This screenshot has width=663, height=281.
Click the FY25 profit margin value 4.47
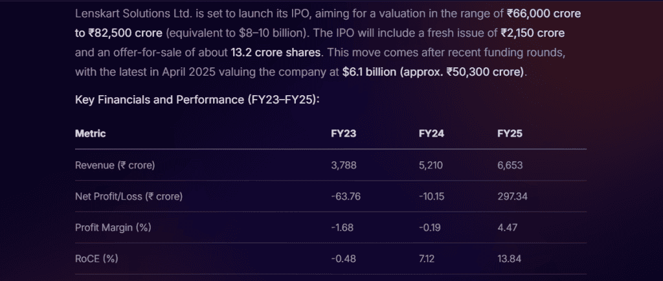[508, 227]
